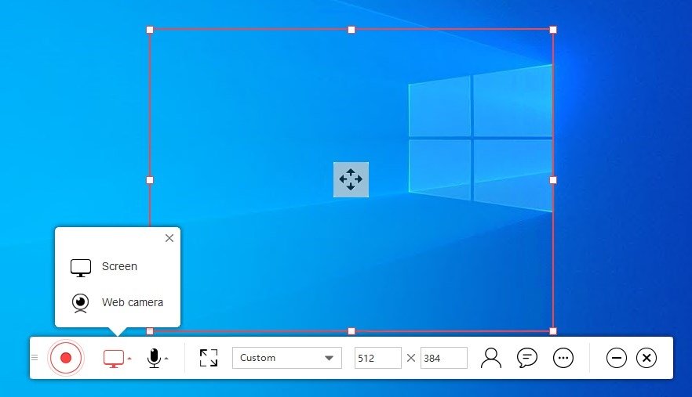Expand the screen source arrow beside the monitor icon

coord(129,359)
